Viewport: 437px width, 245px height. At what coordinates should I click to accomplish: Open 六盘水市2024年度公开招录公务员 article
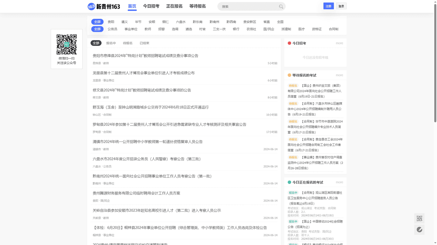pos(147,159)
